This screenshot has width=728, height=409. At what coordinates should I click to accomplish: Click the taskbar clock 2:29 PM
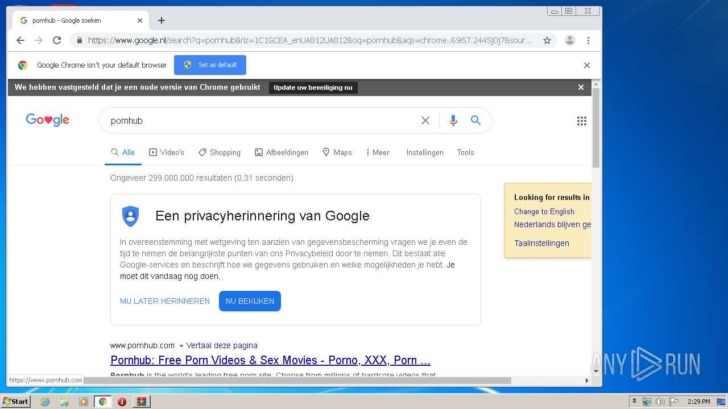tap(698, 402)
